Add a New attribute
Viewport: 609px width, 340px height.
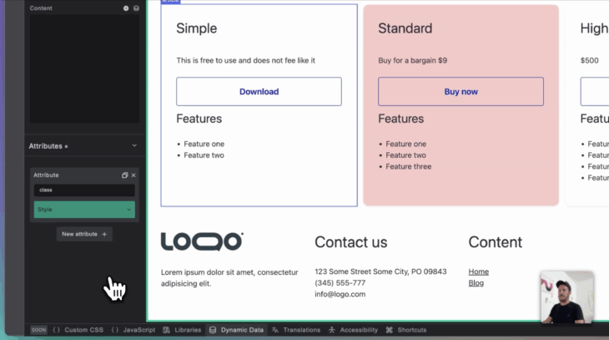point(84,234)
